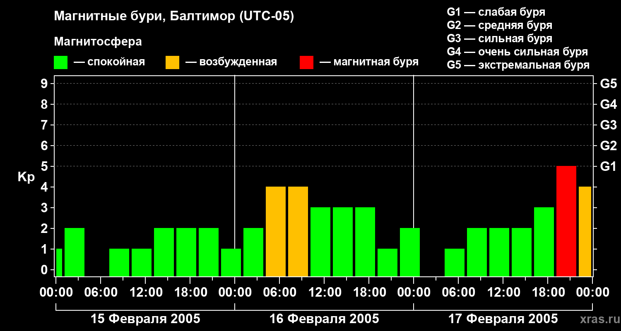This screenshot has height=331, width=621.
Task: Click the first orange Kp 4 bar on 16 Февраля
Action: click(x=276, y=231)
